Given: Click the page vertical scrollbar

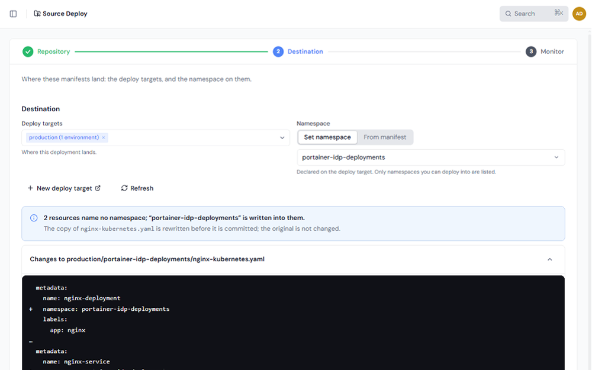Looking at the screenshot, I should point(590,200).
